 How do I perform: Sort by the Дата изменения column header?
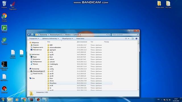82,42
